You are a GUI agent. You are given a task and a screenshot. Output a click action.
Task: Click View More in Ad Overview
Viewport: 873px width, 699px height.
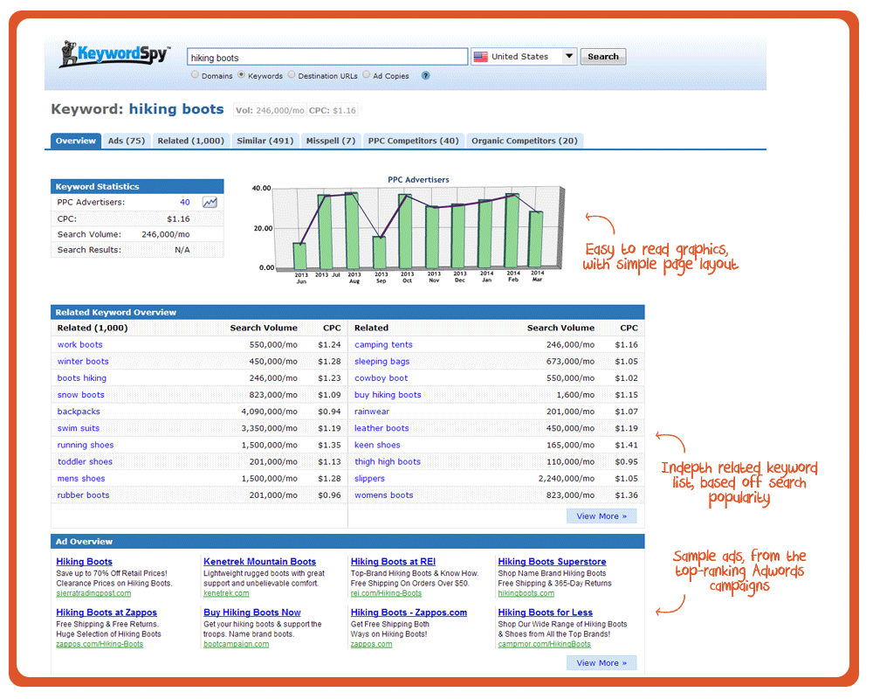pyautogui.click(x=601, y=663)
